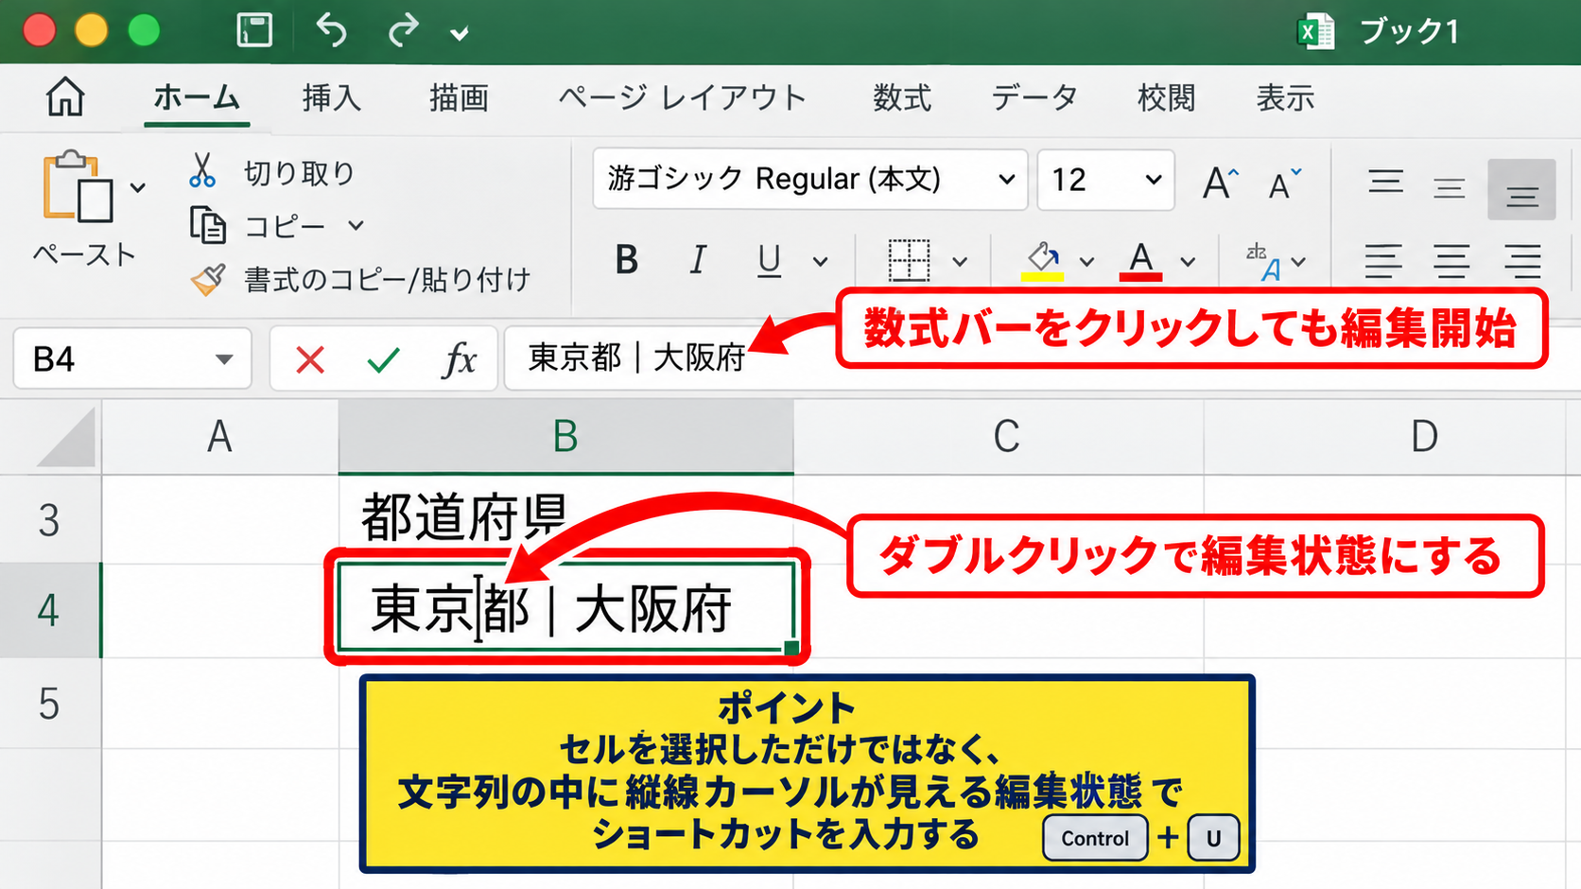The width and height of the screenshot is (1581, 889).
Task: Align text to bottom (highlighted)
Action: (x=1521, y=189)
